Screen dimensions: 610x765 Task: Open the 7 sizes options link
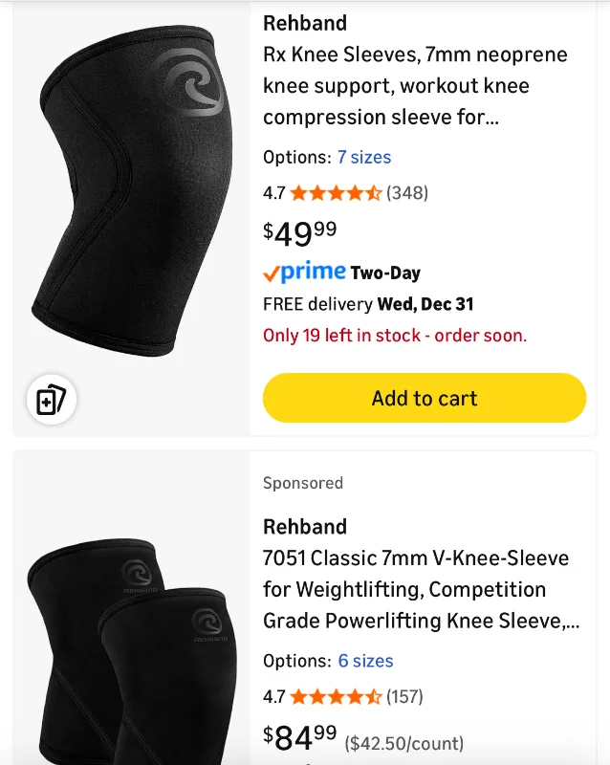click(x=364, y=157)
